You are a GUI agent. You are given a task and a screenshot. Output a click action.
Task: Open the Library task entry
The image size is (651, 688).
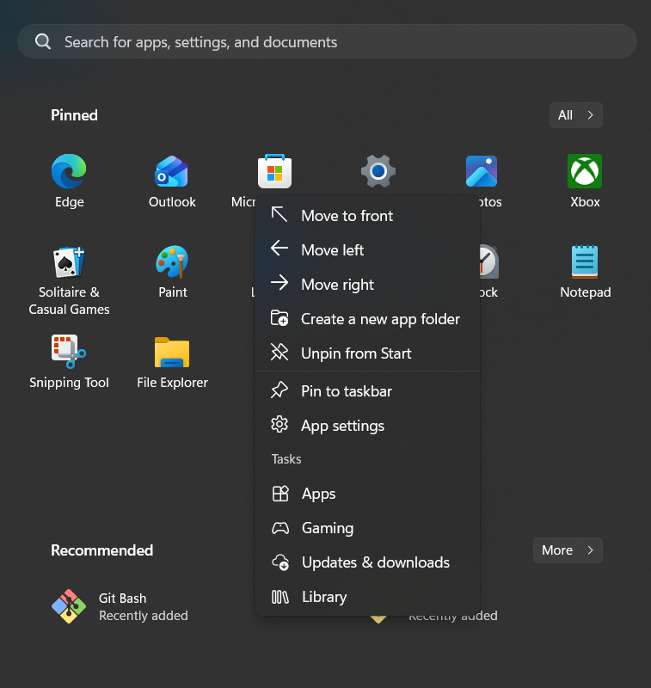(x=367, y=597)
